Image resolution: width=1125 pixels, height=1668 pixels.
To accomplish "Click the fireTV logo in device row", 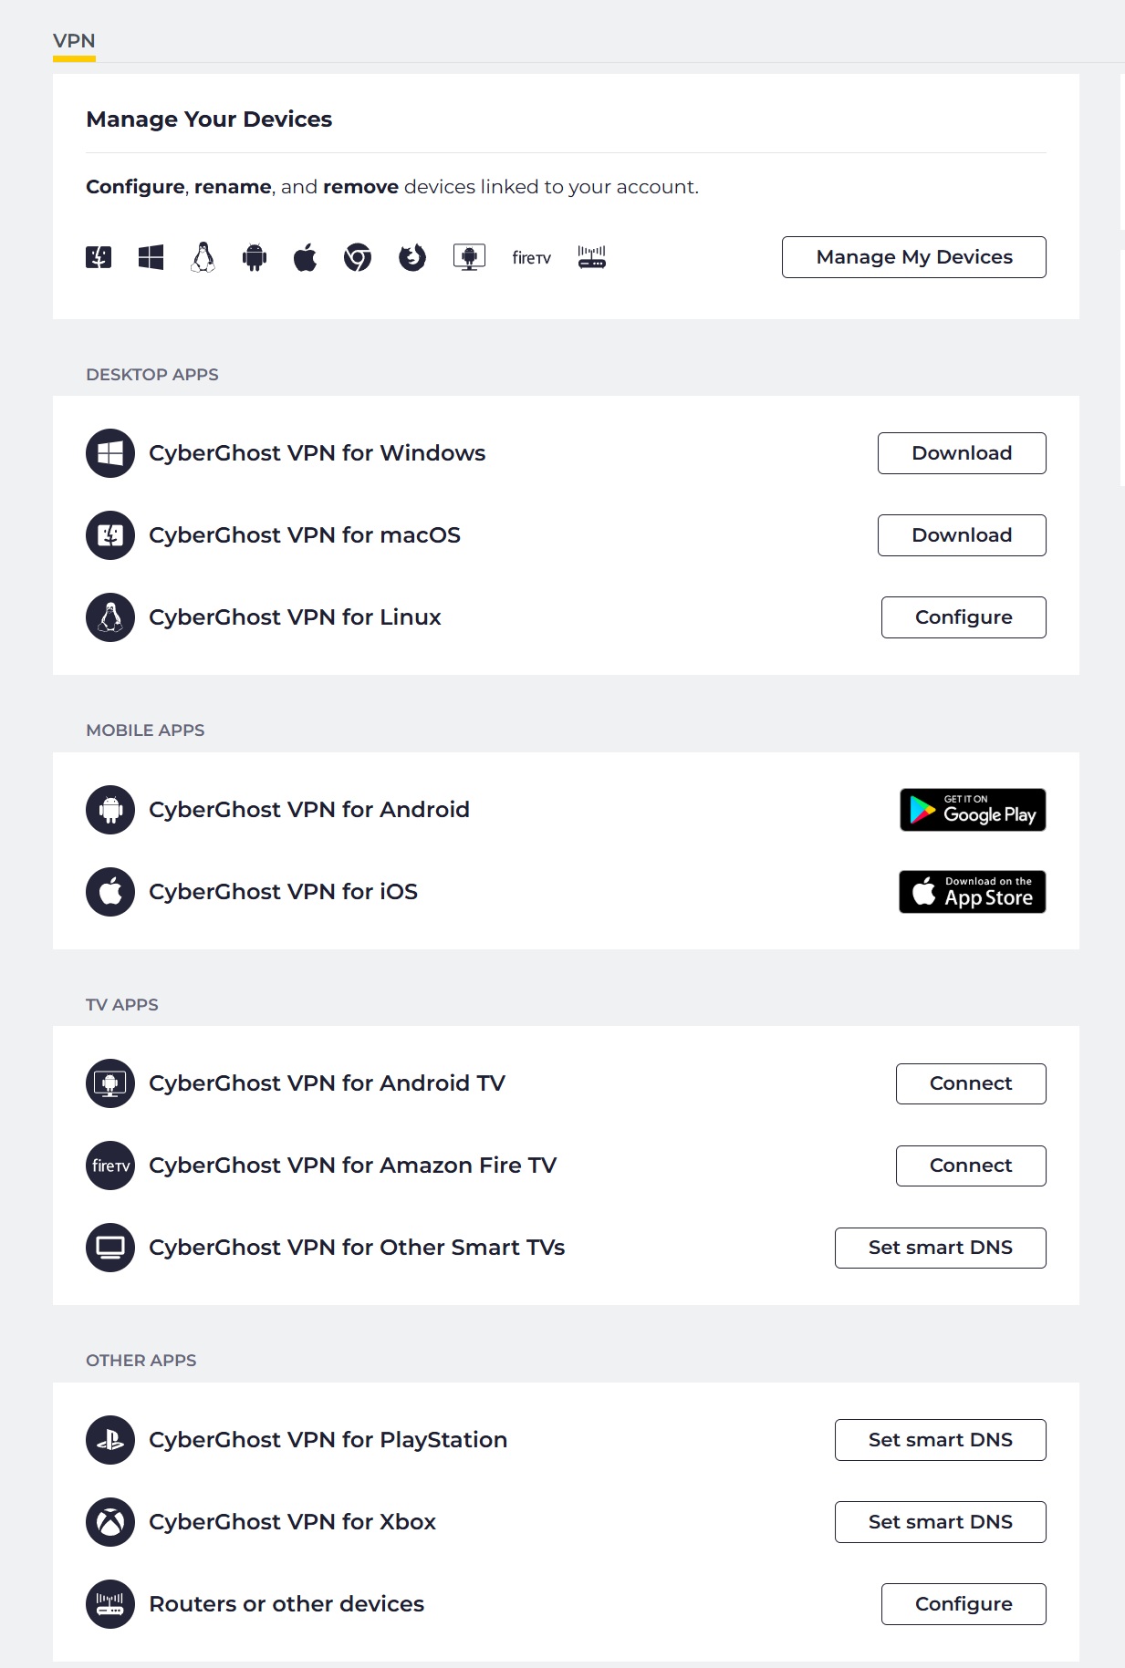I will (x=531, y=258).
